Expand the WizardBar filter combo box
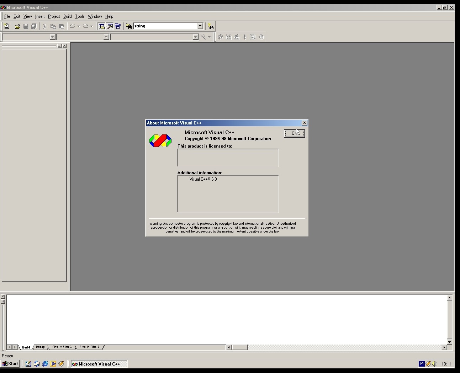Viewport: 460px width, 373px height. (106, 37)
